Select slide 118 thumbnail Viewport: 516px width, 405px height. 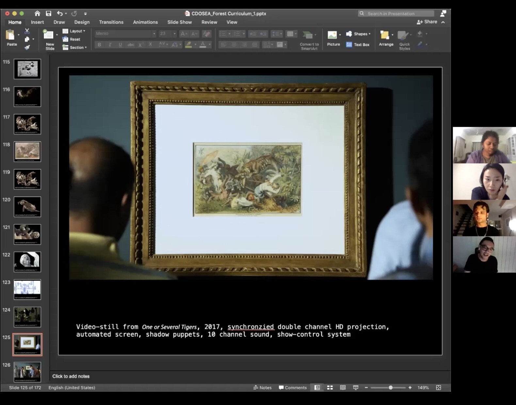[27, 152]
